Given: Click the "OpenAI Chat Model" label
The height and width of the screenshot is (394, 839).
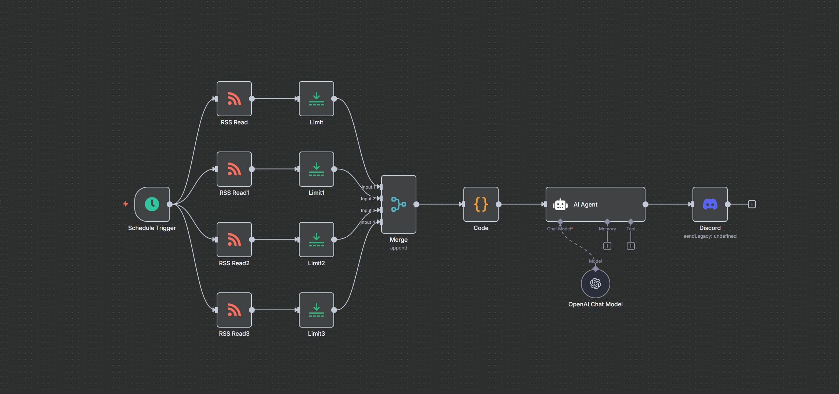Looking at the screenshot, I should tap(596, 304).
